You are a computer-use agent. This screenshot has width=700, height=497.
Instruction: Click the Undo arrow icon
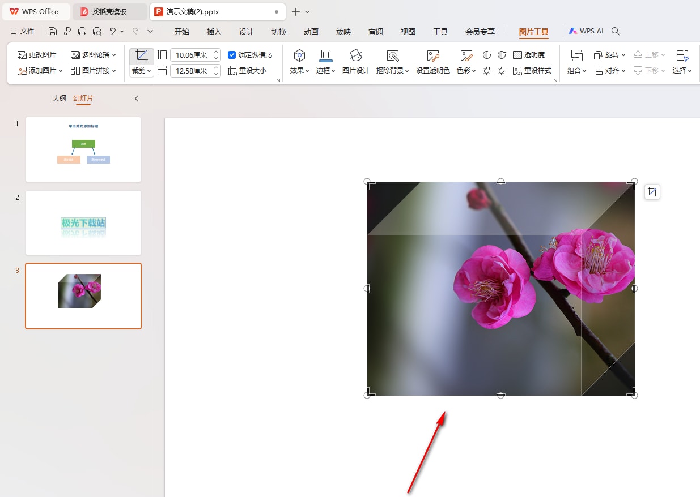(x=113, y=32)
